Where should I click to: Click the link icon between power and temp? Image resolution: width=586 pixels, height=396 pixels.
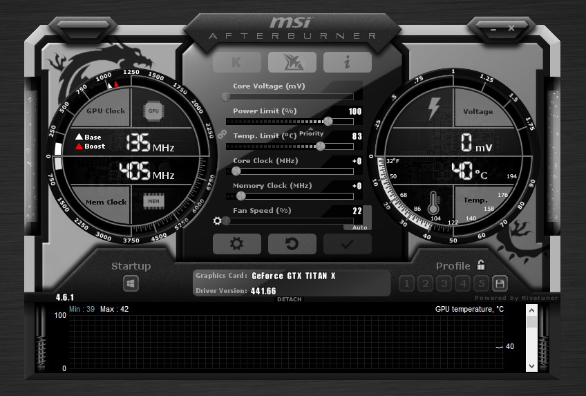pos(222,134)
